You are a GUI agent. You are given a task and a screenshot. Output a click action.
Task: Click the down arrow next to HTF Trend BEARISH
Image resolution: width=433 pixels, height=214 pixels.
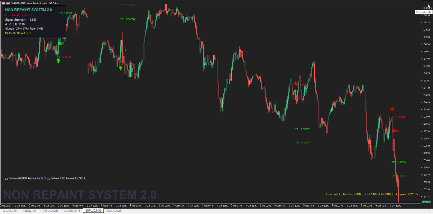coord(35,15)
